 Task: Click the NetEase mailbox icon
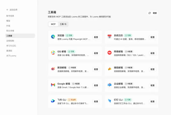pos(109,53)
